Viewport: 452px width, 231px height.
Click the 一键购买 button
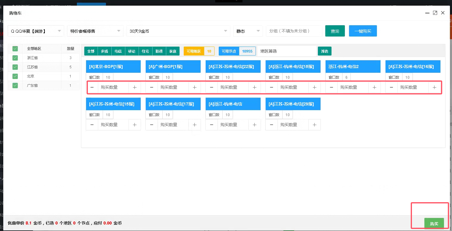pos(363,31)
